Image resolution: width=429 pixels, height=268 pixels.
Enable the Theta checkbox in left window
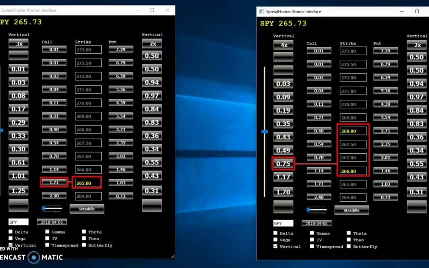[84, 231]
